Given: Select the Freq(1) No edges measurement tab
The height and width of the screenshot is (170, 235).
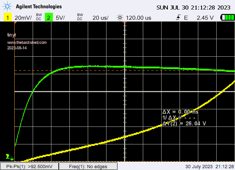Looking at the screenshot, I should [x=88, y=166].
